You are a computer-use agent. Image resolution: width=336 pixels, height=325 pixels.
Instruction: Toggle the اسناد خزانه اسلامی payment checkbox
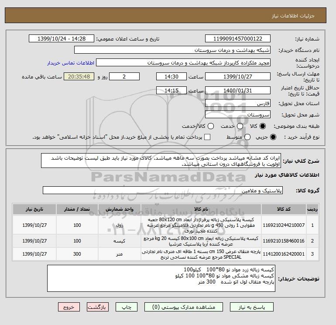point(207,137)
